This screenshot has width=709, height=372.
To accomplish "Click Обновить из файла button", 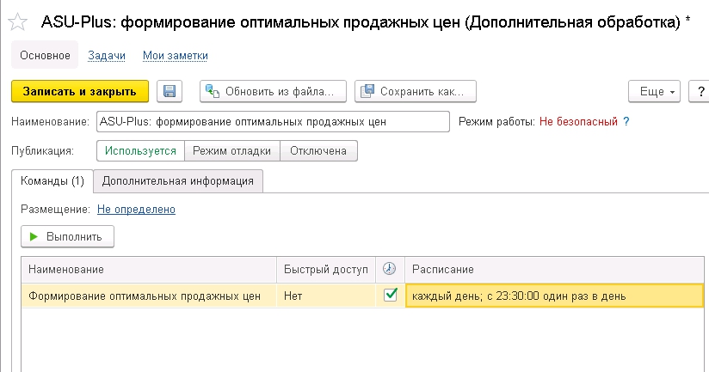I will (273, 91).
